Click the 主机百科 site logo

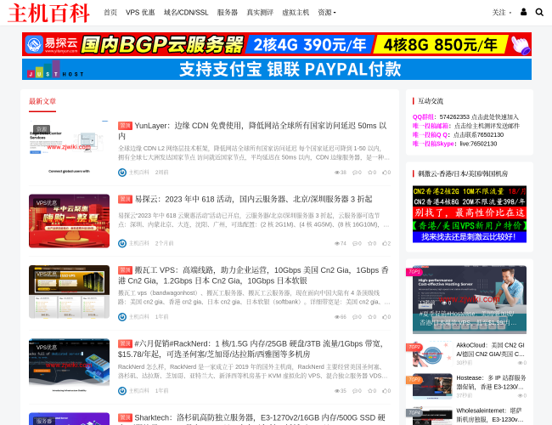point(48,13)
